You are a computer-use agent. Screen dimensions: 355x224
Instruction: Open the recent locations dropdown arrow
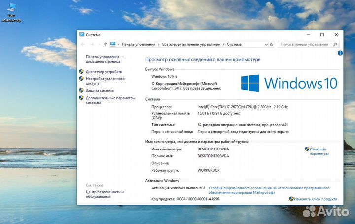coord(99,44)
